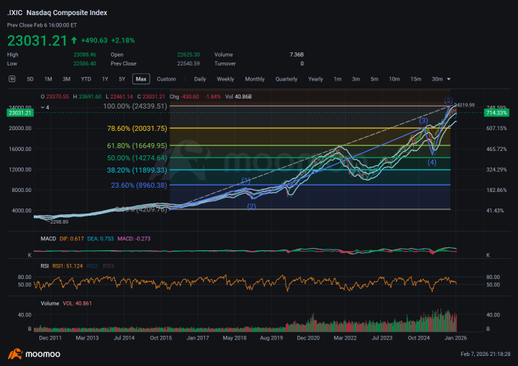Select the 5m minute interval
Viewport: 518px width, 366px height.
pos(374,79)
